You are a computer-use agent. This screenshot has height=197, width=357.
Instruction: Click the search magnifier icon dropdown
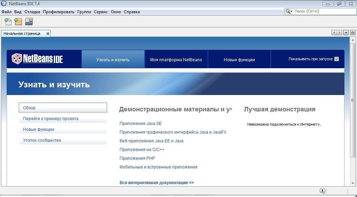pyautogui.click(x=289, y=11)
